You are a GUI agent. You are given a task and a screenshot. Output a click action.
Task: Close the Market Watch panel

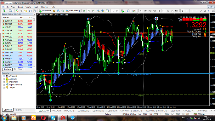click(34, 14)
